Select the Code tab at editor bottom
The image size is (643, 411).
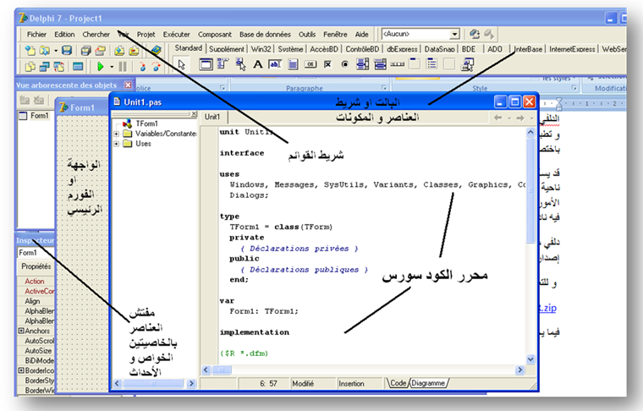click(398, 383)
